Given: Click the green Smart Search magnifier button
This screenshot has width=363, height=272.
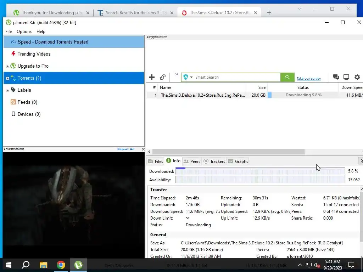Looking at the screenshot, I should pos(287,77).
